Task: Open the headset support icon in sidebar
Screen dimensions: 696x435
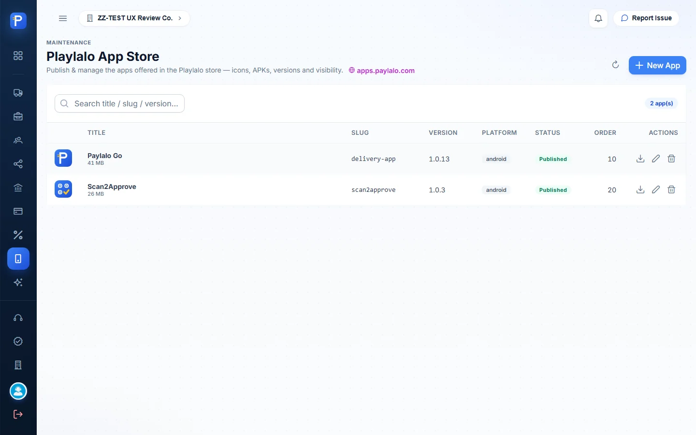Action: 18,318
